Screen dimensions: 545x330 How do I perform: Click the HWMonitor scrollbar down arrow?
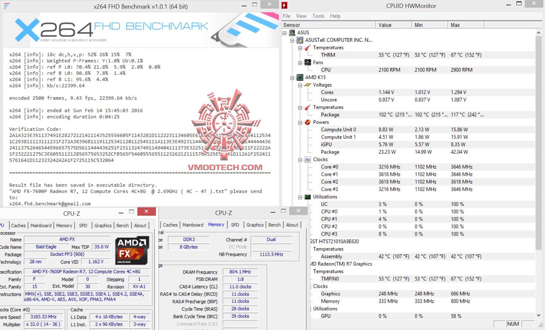coord(538,315)
